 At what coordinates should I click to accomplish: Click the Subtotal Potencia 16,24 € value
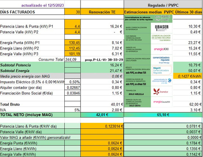pos(116,65)
